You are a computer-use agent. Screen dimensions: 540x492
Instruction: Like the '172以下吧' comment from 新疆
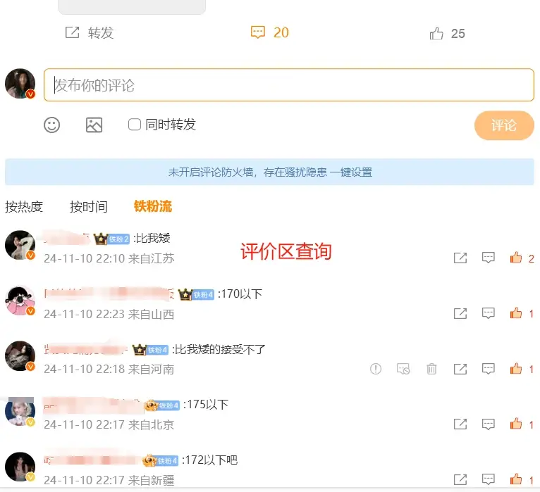[x=516, y=479]
